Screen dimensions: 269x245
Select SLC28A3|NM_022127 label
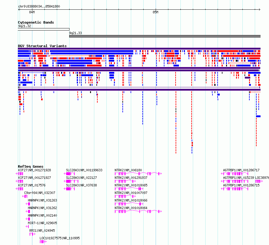click(x=81, y=178)
